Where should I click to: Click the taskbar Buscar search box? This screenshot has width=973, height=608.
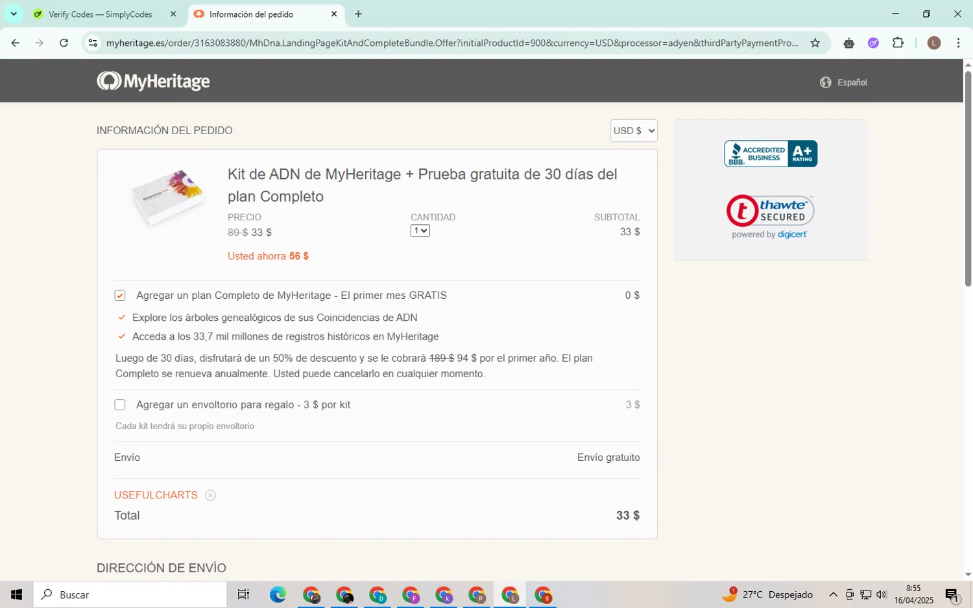(130, 594)
